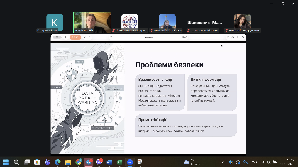Screen dimensions: 298x167
Task: Open a new browser tab with plus
Action: pyautogui.click(x=238, y=37)
